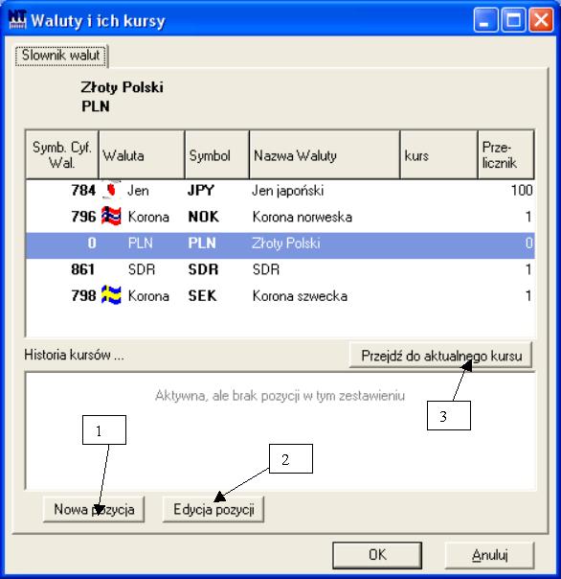Viewport: 561px width, 579px height.
Task: Sort by the Symb. Cyf. Wal. column header
Action: coord(62,154)
